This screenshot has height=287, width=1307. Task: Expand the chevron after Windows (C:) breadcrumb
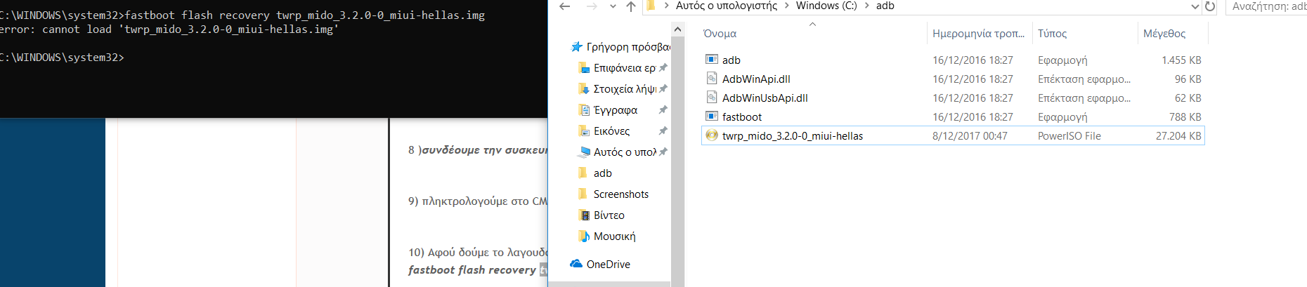tap(867, 6)
